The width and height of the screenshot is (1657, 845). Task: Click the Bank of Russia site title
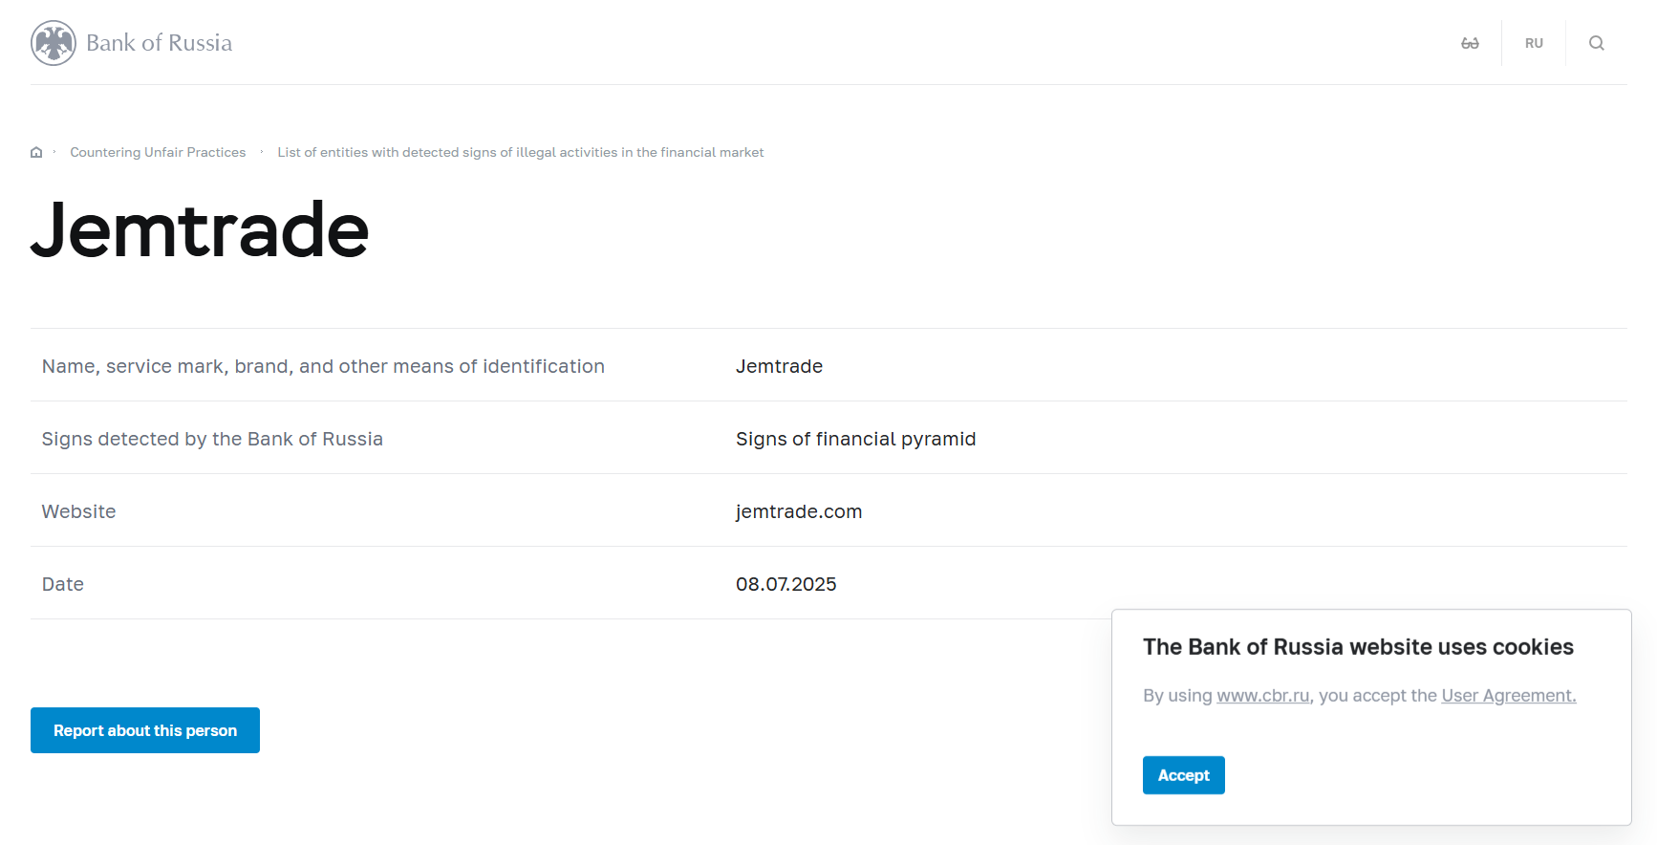tap(159, 43)
